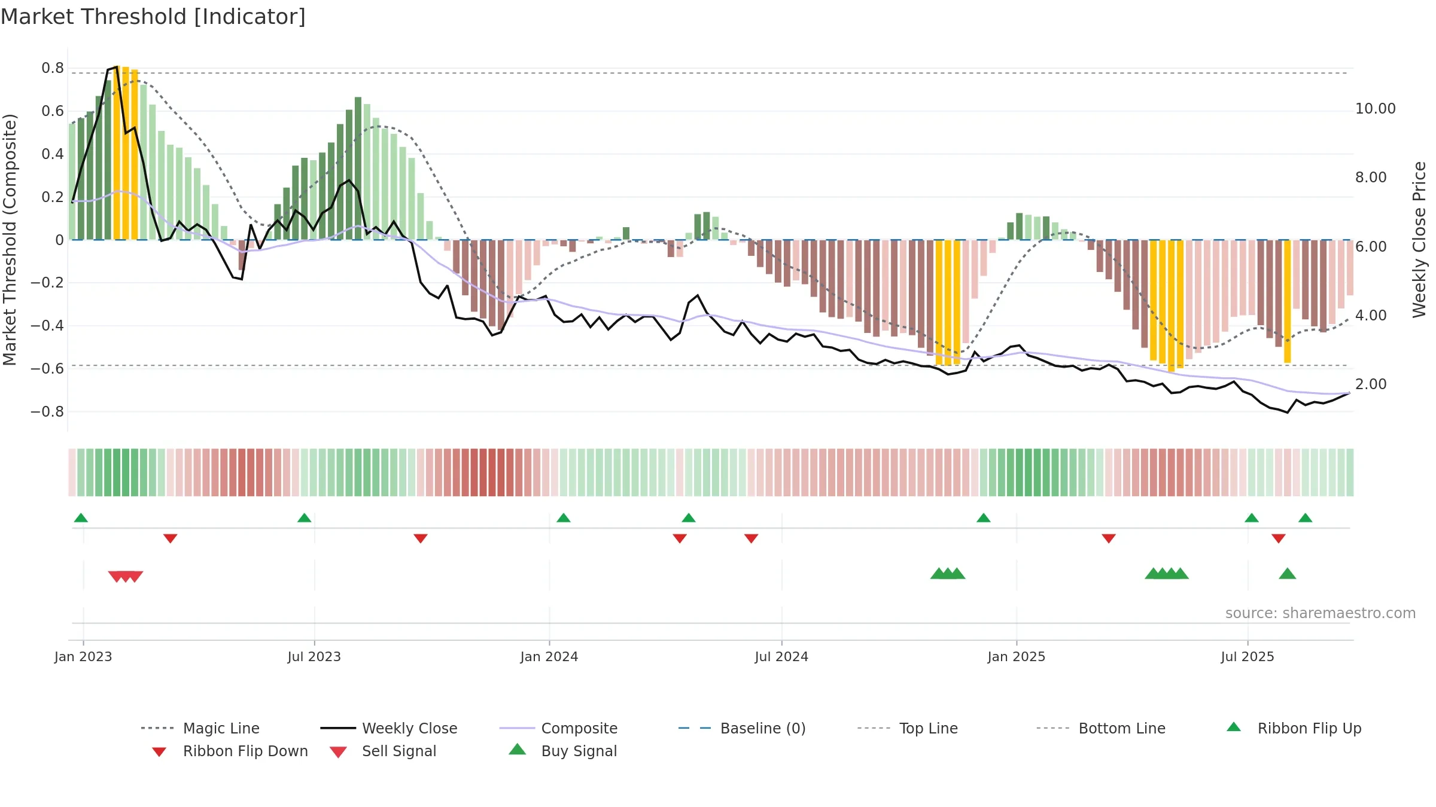Click the Jan 2025 x-axis label
This screenshot has width=1436, height=807.
tap(1016, 656)
